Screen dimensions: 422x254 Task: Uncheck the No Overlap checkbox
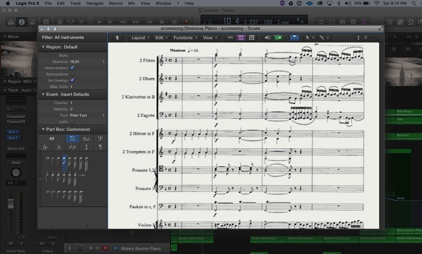[72, 81]
